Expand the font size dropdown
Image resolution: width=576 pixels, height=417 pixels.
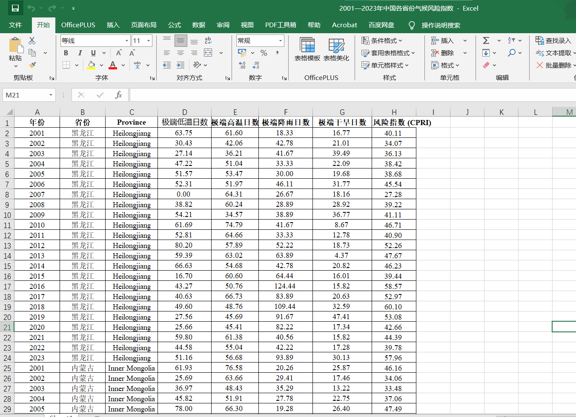pos(149,41)
